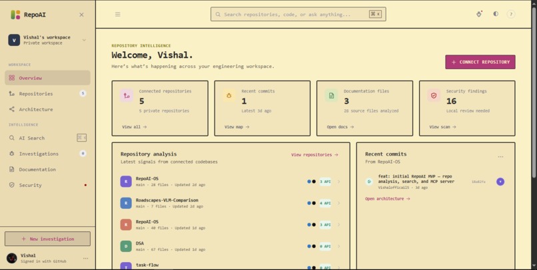Click the search magnifier icon in search bar
Screen dimensions: 537x270
click(218, 15)
